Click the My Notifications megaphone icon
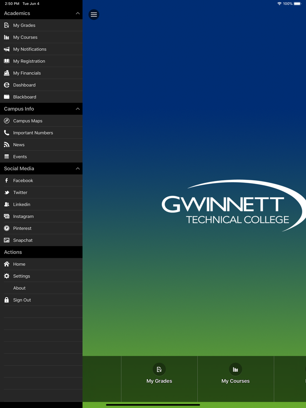The width and height of the screenshot is (306, 408). pyautogui.click(x=6, y=49)
